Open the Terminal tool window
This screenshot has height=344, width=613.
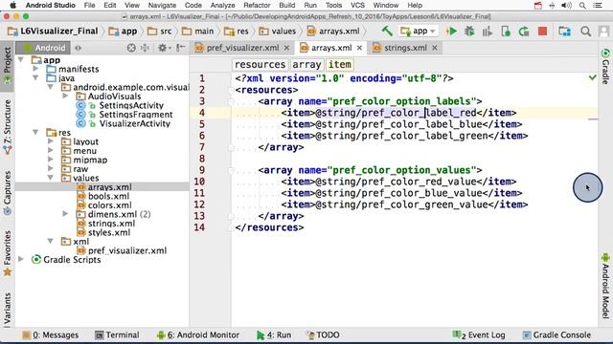[117, 334]
